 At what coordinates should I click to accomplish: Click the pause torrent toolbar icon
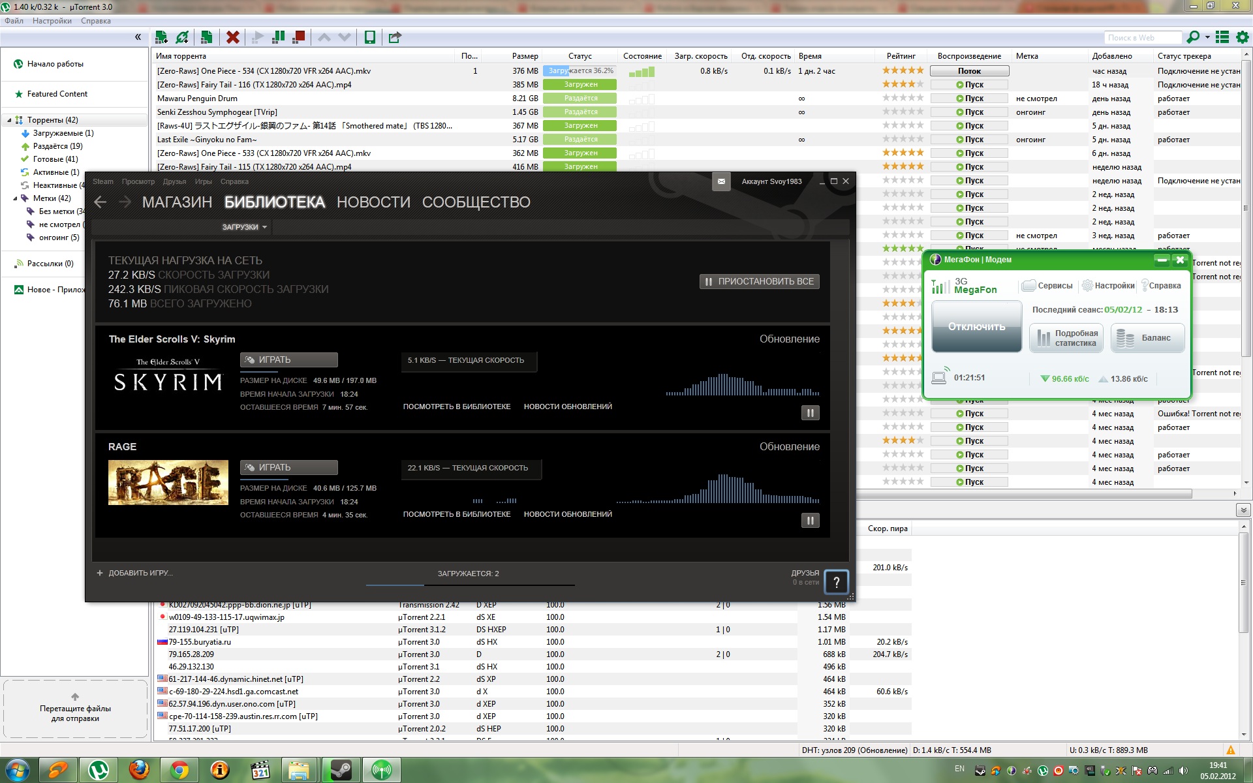click(x=279, y=37)
